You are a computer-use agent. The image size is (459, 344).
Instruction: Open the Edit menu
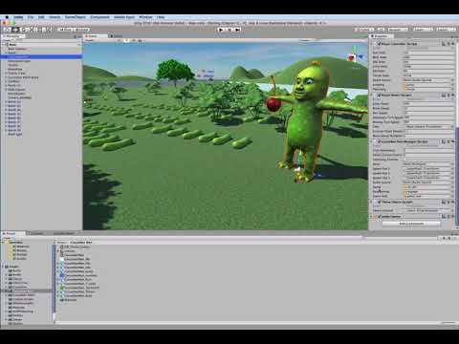[41, 17]
